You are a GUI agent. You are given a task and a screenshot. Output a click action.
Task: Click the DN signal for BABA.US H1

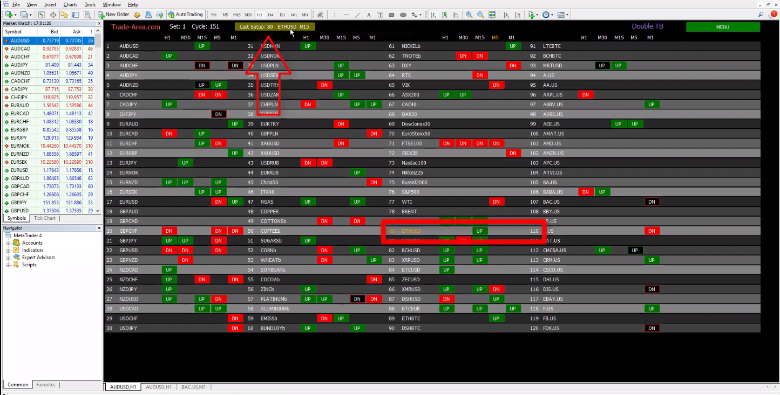(x=585, y=192)
